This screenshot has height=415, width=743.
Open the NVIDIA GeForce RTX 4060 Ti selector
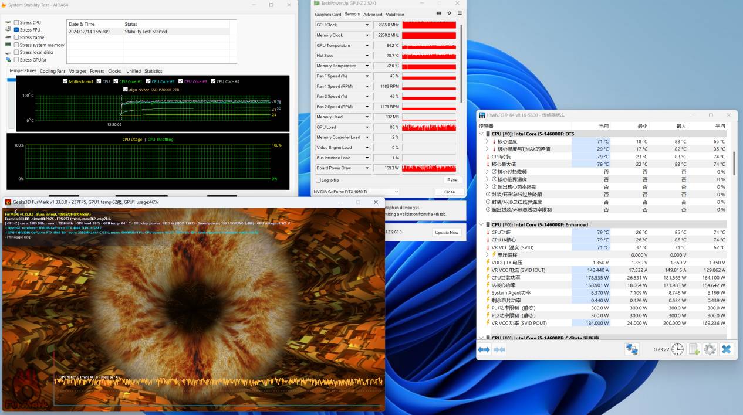[x=356, y=192]
